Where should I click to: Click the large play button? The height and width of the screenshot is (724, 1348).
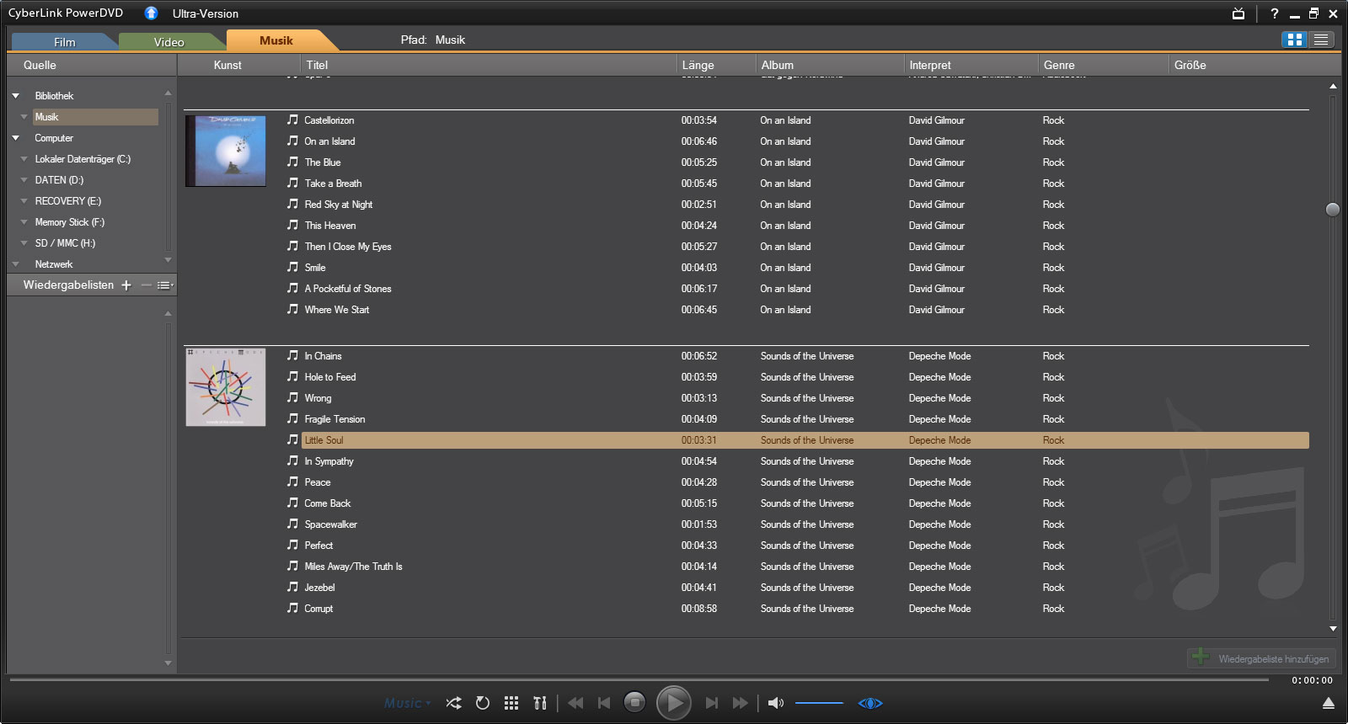coord(674,703)
